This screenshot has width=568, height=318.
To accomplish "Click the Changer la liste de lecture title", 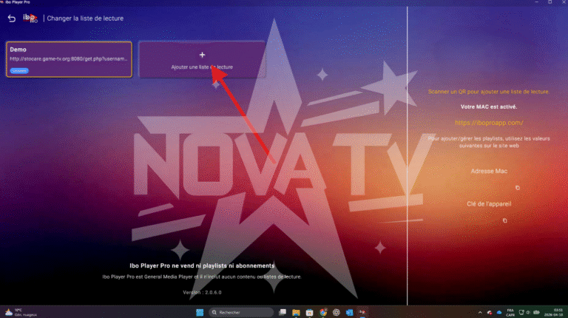I will (85, 18).
